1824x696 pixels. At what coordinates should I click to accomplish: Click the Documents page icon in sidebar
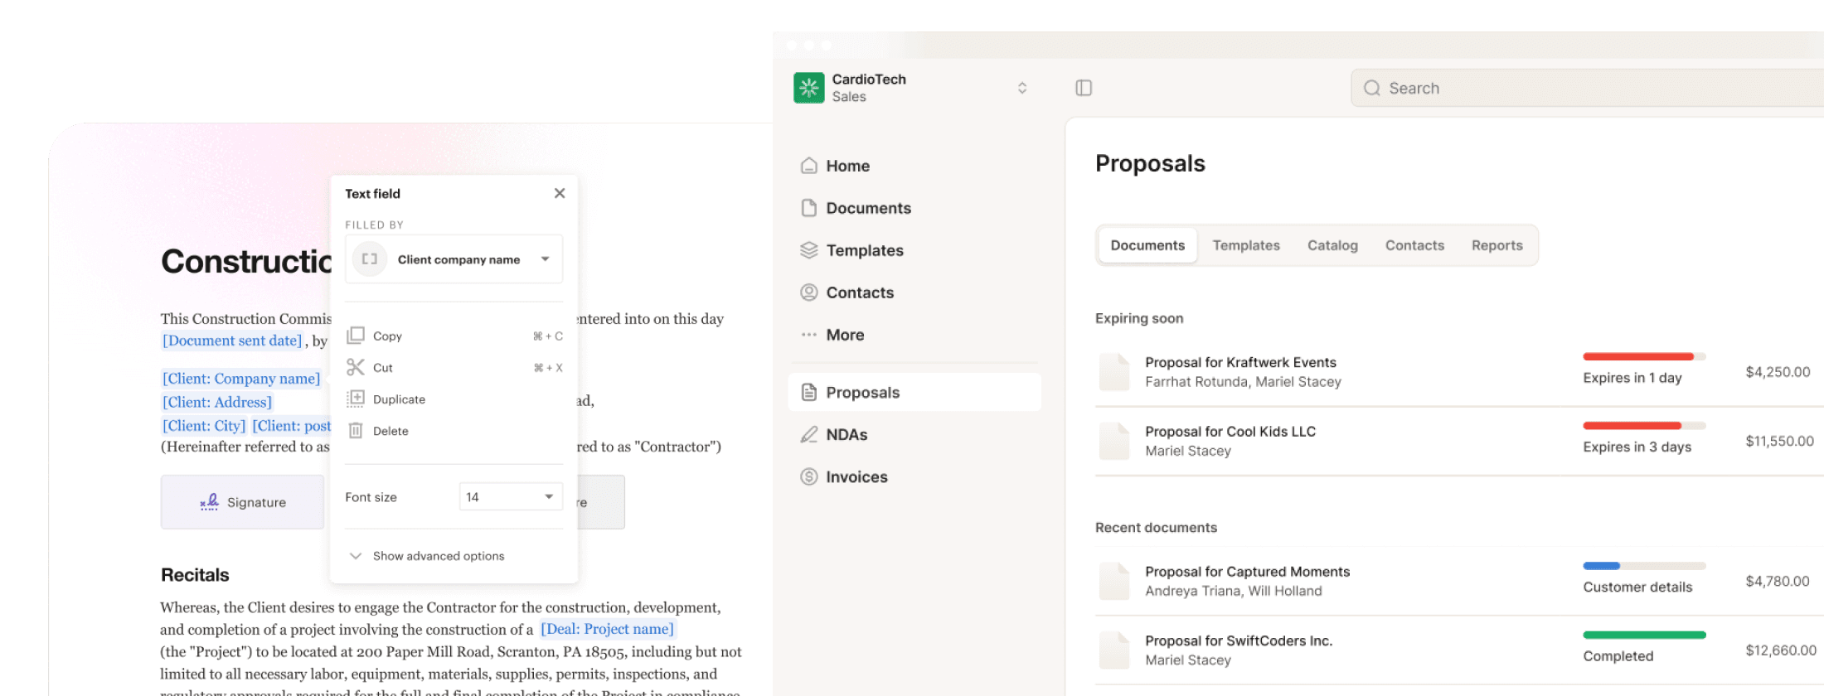pos(808,208)
